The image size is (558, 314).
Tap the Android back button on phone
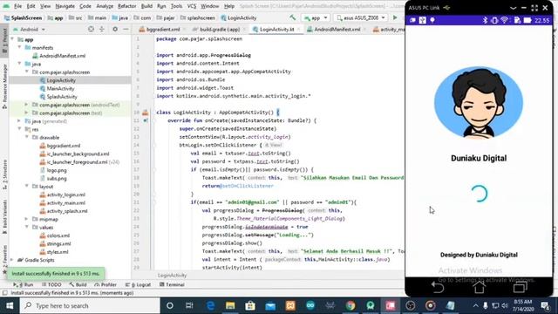click(438, 287)
